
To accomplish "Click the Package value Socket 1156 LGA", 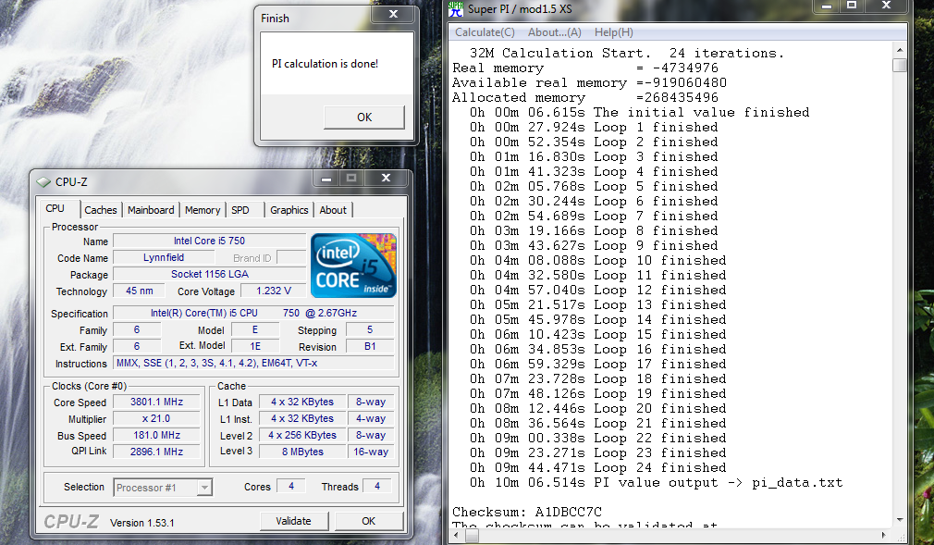I will [x=209, y=274].
